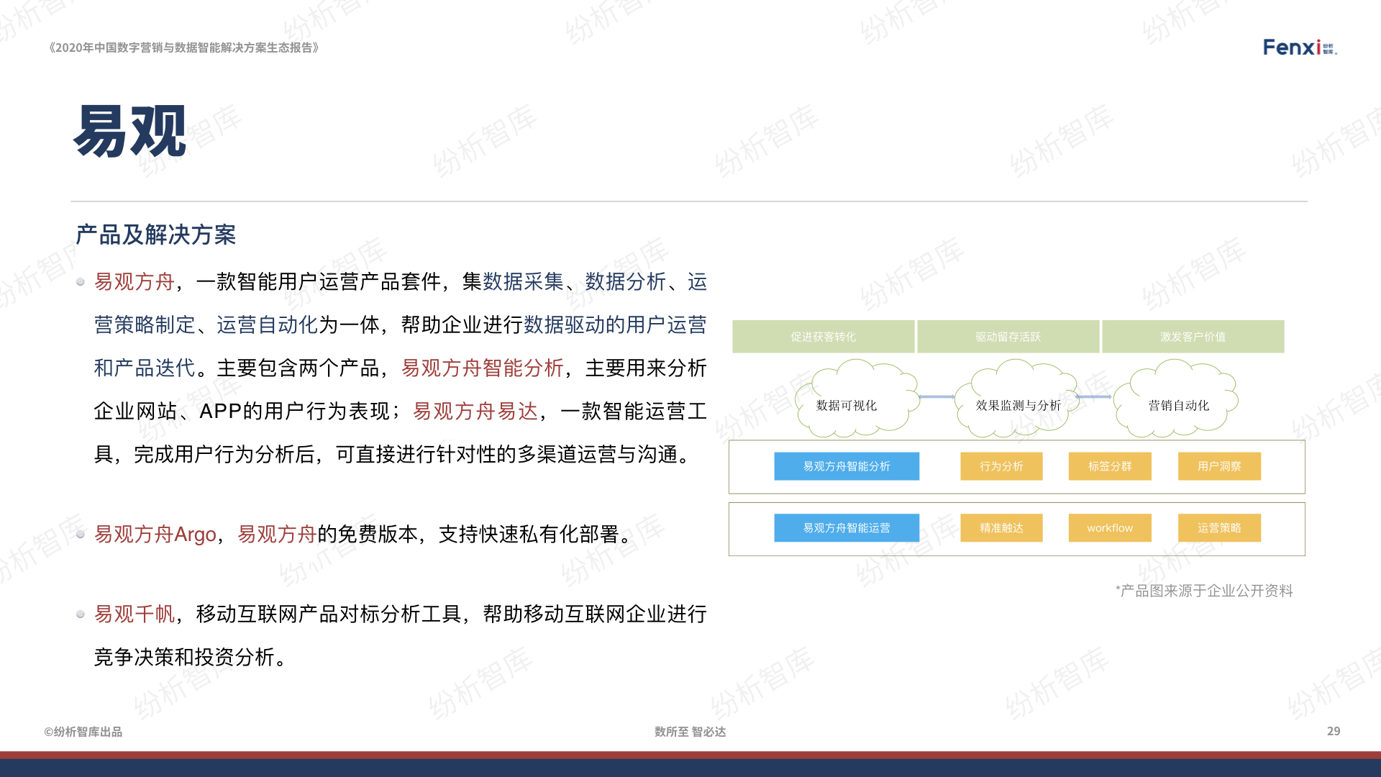The height and width of the screenshot is (777, 1381).
Task: Click the footer ©纷析智库出品
Action: tap(83, 732)
